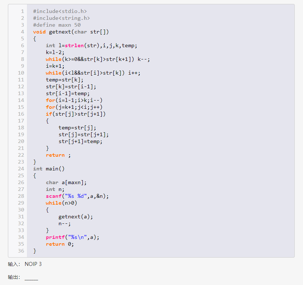Click the '输出:' label
303x285 pixels.
point(14,277)
